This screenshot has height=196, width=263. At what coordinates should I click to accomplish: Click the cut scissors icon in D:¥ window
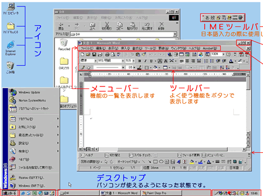107,26
